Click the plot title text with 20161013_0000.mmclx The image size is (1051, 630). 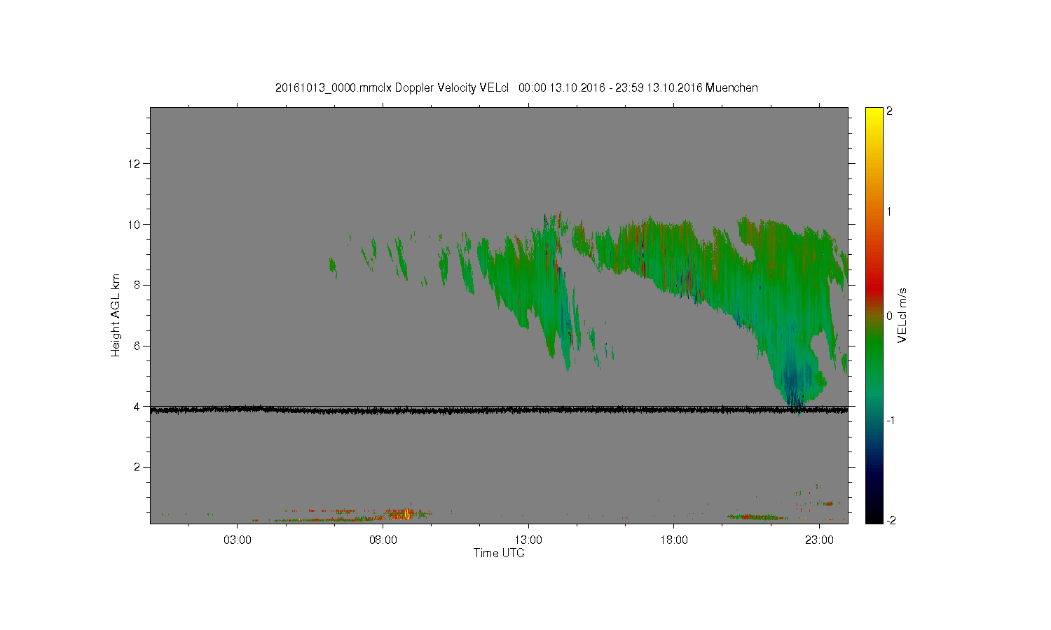[x=516, y=87]
